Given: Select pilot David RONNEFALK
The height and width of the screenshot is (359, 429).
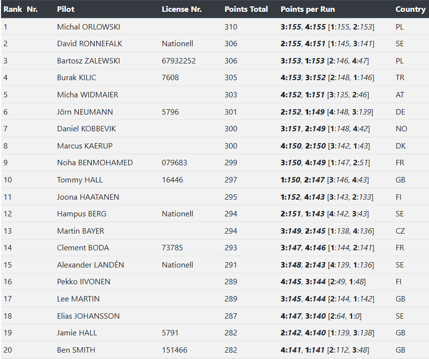Looking at the screenshot, I should point(89,44).
